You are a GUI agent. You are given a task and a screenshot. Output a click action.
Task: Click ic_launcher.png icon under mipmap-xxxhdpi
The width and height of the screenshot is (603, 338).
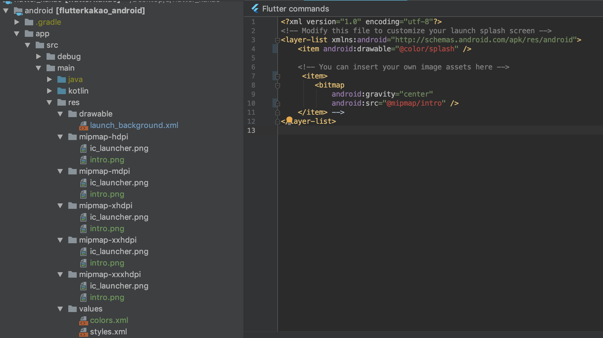click(83, 286)
